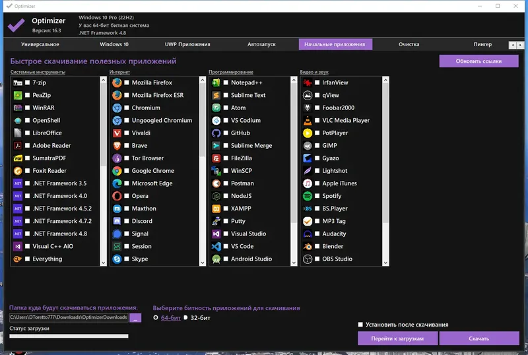Click the Optimizer checkmark logo
The width and height of the screenshot is (528, 355).
point(16,25)
